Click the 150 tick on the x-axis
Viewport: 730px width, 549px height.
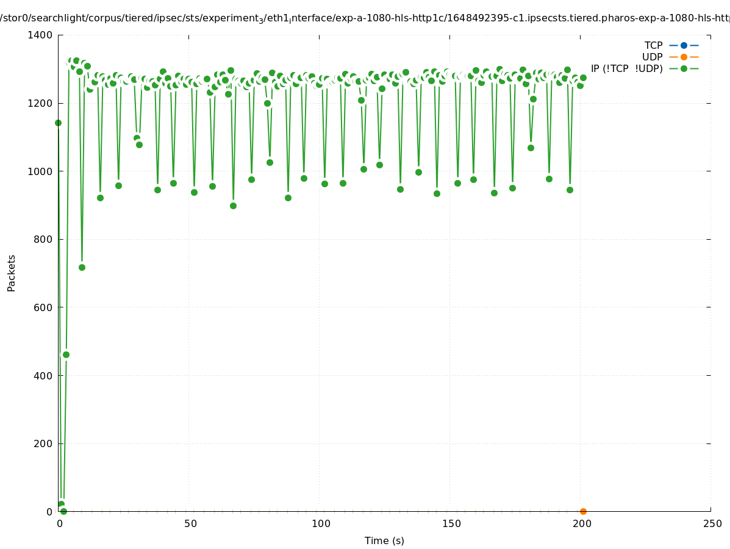coord(451,523)
